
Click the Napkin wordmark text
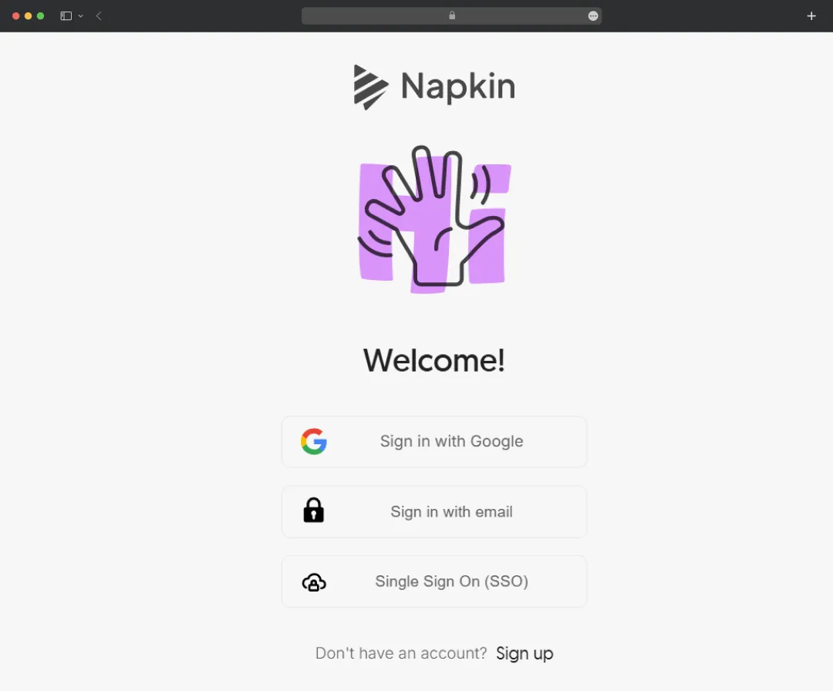458,86
